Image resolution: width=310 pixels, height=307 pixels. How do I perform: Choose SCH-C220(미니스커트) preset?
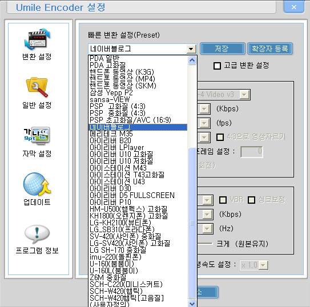[138, 284]
